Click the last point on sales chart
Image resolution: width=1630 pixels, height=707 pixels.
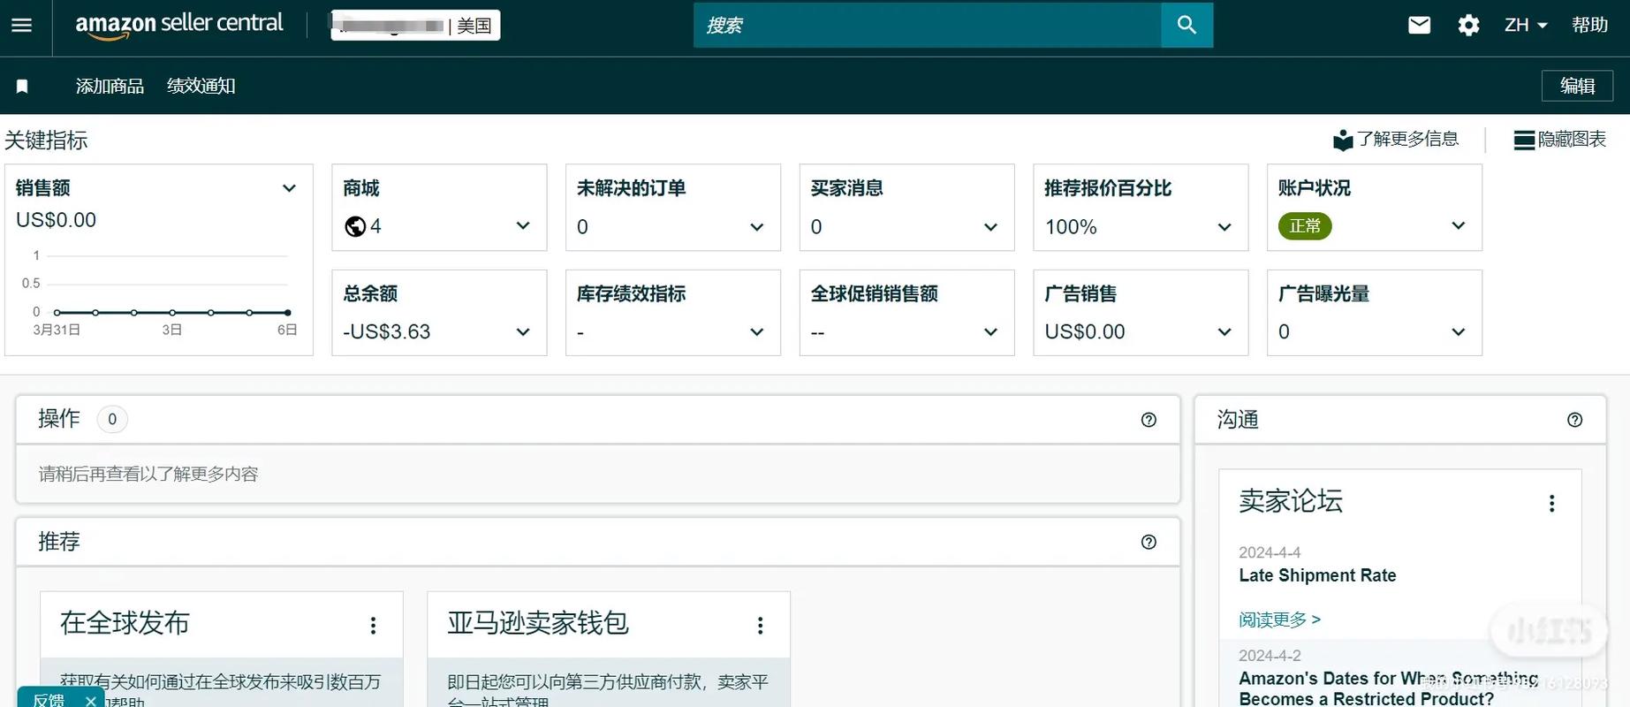(x=288, y=313)
